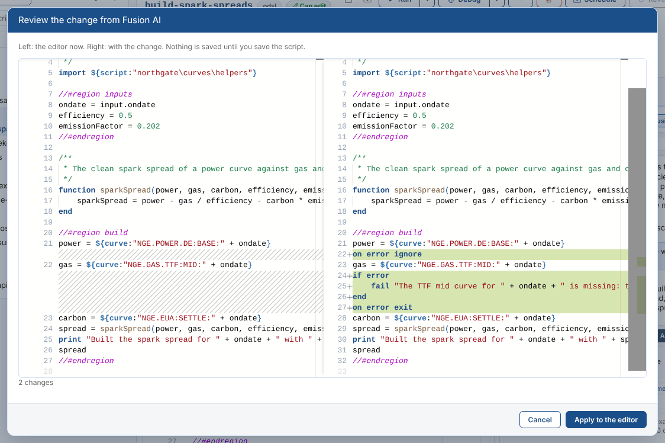Viewport: 665px width, 443px height.
Task: Click the 'gas = ${curve:...' line in left pane
Action: pyautogui.click(x=155, y=265)
